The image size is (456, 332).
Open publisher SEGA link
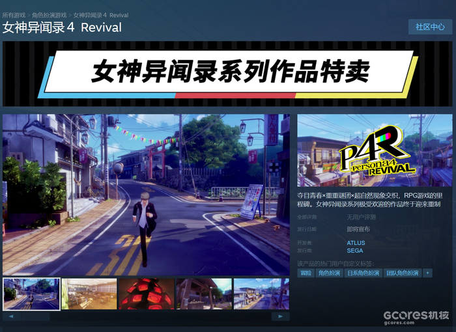coord(355,251)
